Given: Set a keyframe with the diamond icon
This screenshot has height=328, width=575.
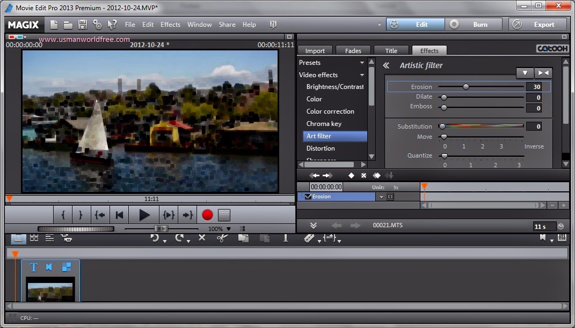Looking at the screenshot, I should pyautogui.click(x=351, y=176).
